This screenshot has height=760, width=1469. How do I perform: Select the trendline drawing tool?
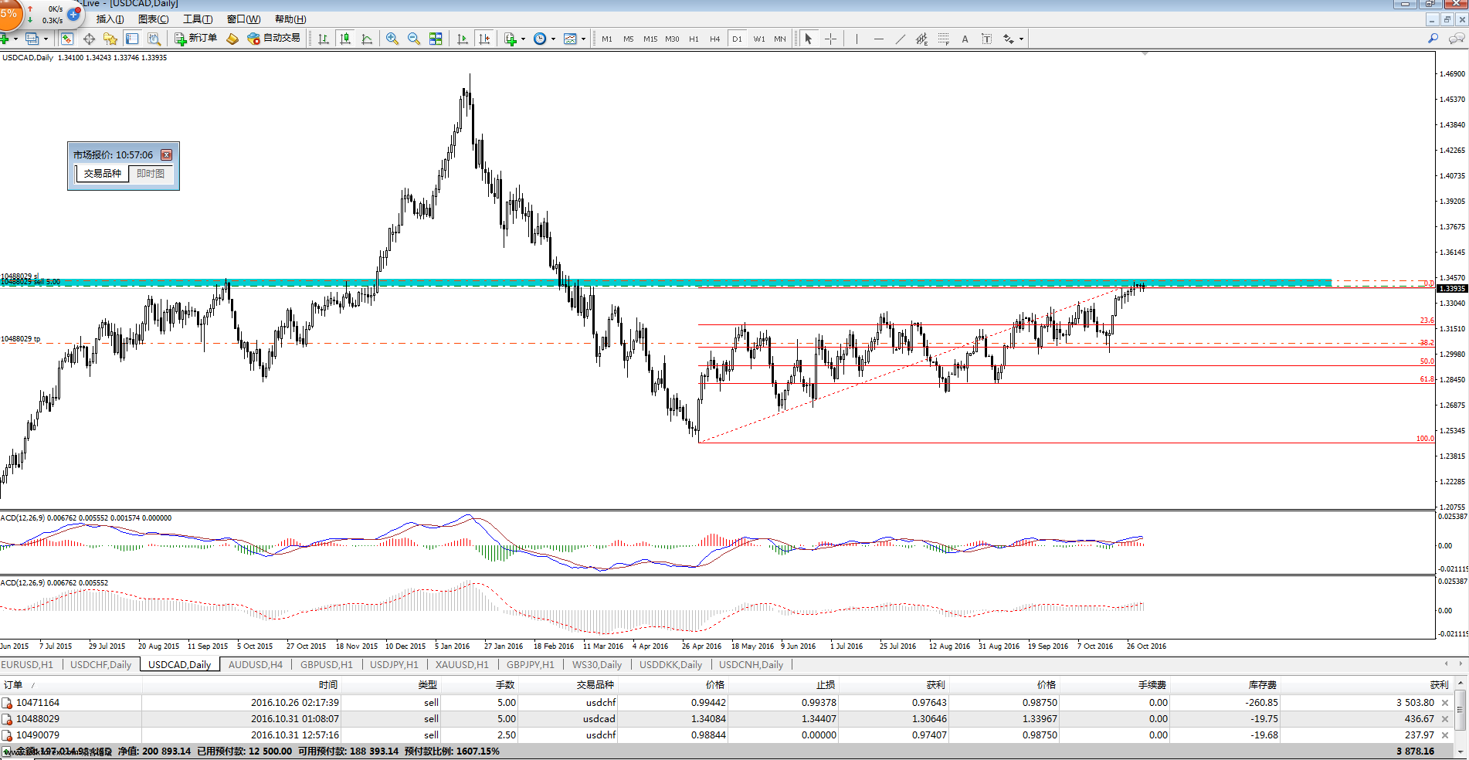(900, 39)
